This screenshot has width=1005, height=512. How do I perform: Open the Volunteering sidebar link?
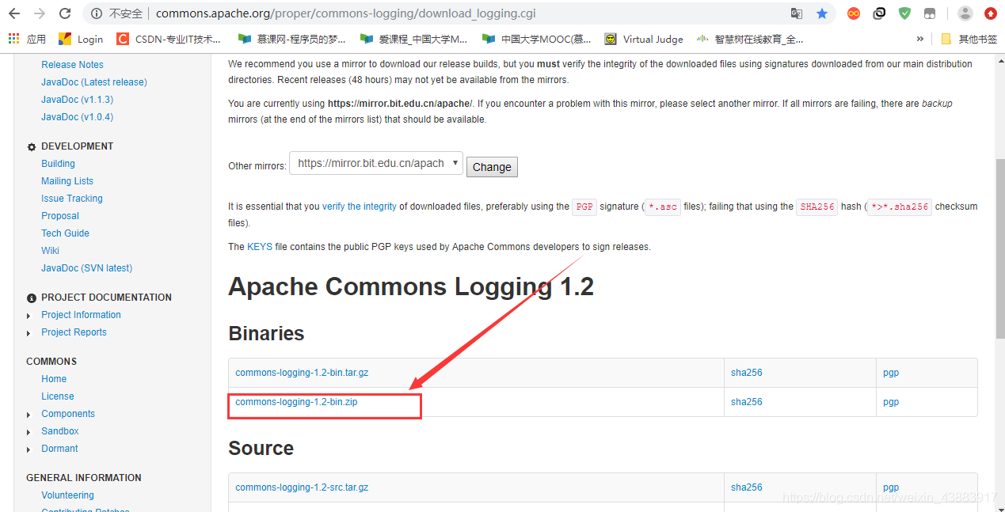[x=67, y=495]
